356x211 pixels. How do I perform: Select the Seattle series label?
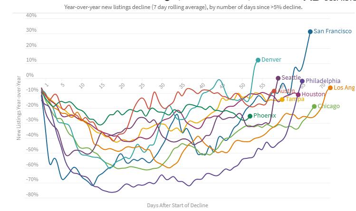click(x=291, y=78)
